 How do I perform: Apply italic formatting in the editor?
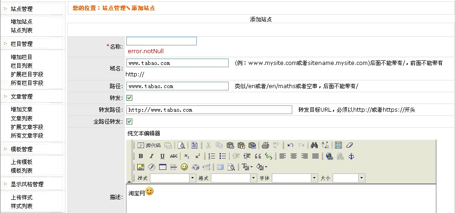coord(151,156)
